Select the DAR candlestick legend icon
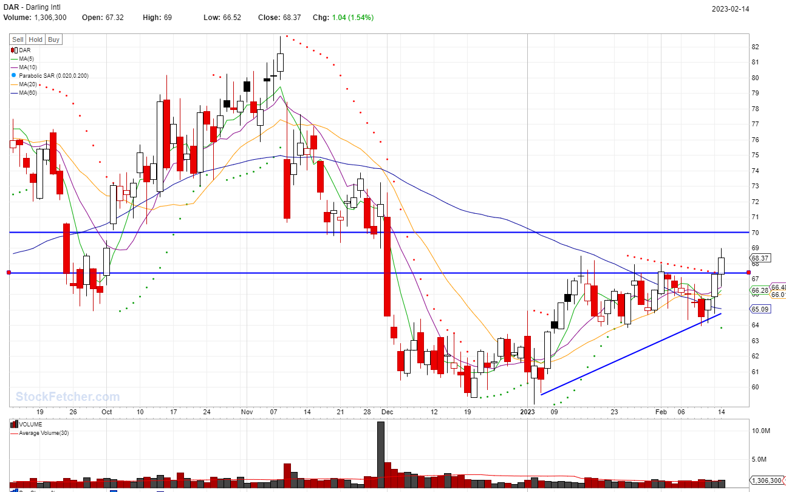The width and height of the screenshot is (786, 492). (x=15, y=50)
